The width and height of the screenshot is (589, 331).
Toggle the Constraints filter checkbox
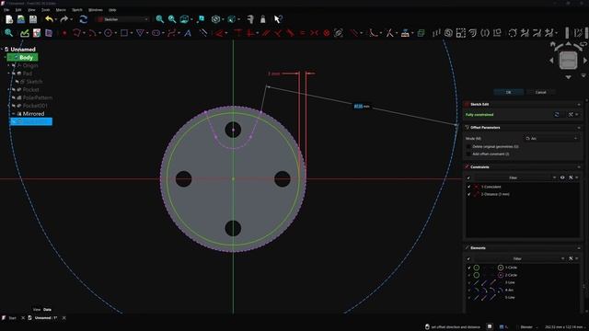pos(468,177)
